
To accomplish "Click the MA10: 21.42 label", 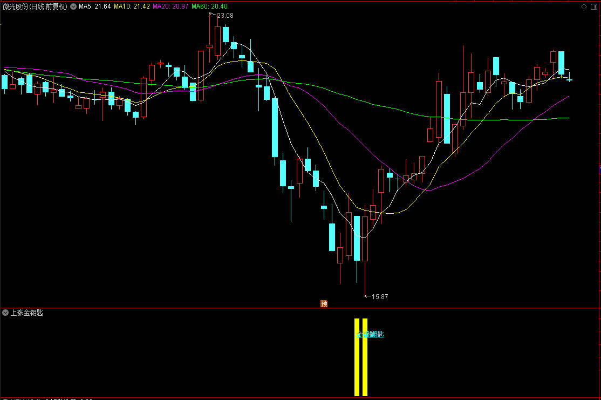I will (132, 6).
